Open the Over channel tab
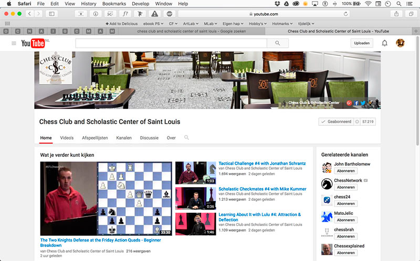The height and width of the screenshot is (261, 420). [171, 138]
